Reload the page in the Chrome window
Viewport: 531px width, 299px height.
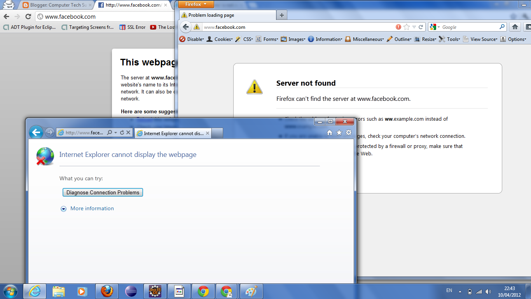point(28,17)
